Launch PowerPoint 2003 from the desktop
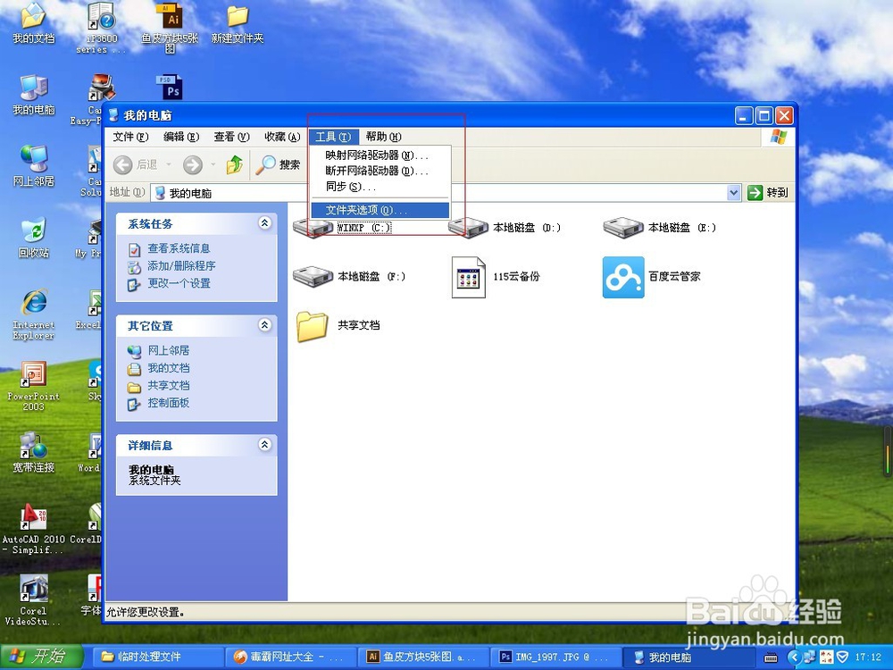 (x=34, y=375)
